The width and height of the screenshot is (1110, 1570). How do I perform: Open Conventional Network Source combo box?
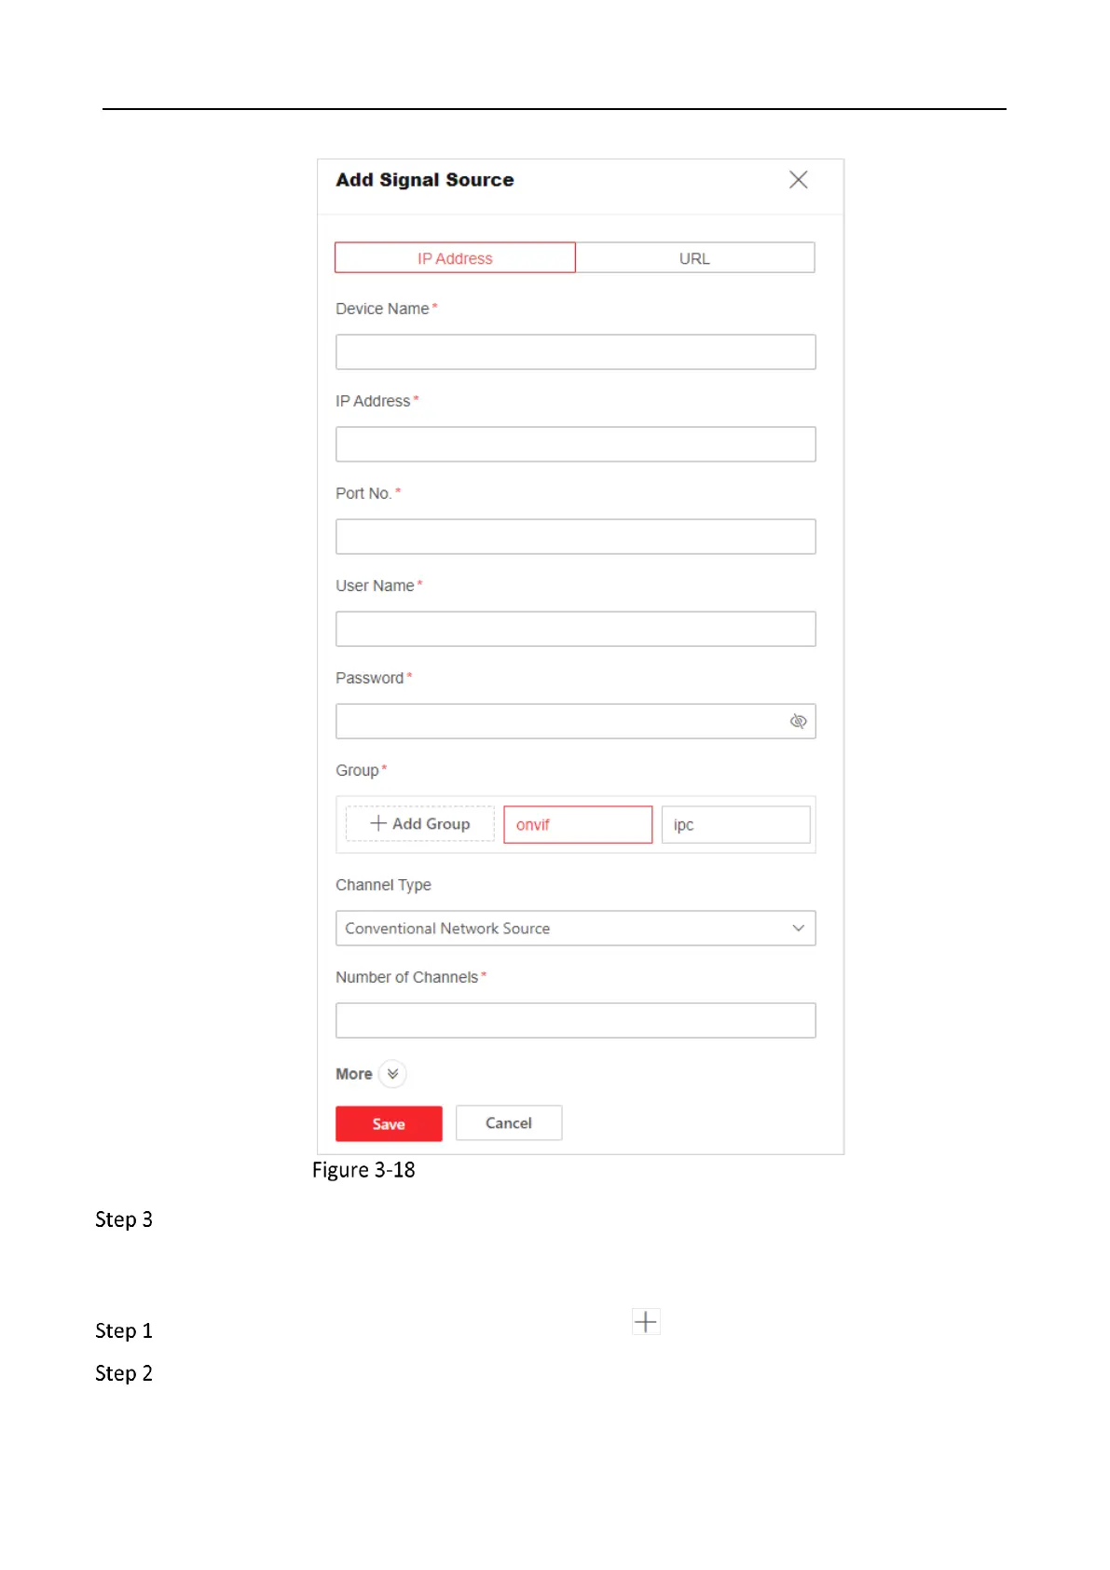pos(576,928)
